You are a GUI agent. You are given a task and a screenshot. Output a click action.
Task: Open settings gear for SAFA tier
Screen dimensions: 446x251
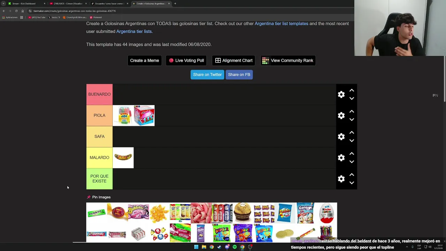coord(341,137)
